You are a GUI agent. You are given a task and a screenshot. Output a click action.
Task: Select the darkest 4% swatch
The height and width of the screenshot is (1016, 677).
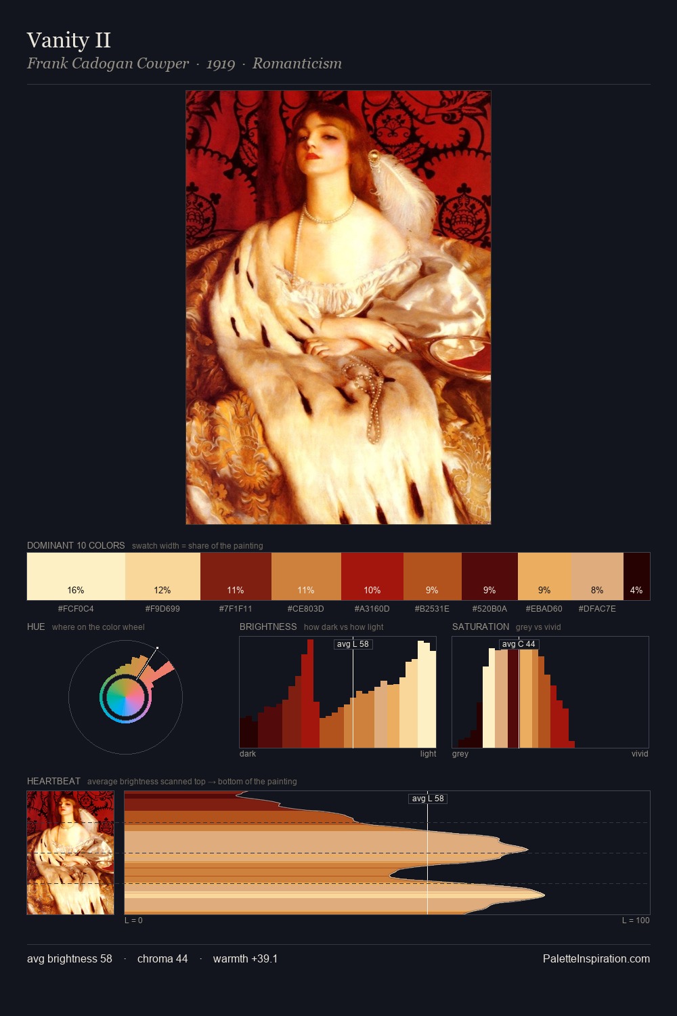(636, 576)
